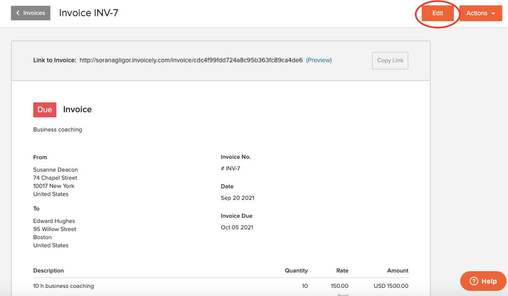The image size is (508, 296).
Task: Select the Sep 20 2021 invoice date
Action: pos(237,198)
